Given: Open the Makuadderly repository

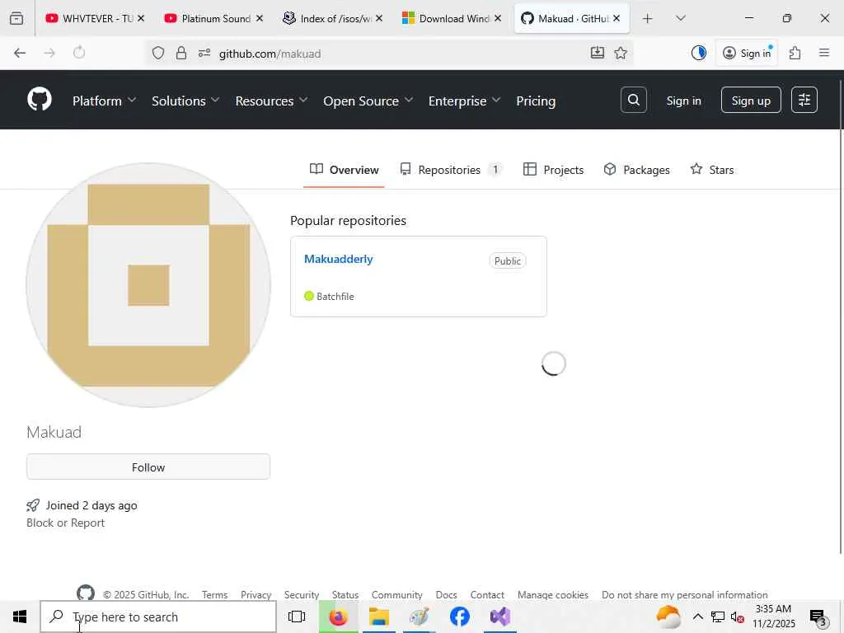Looking at the screenshot, I should pos(339,259).
